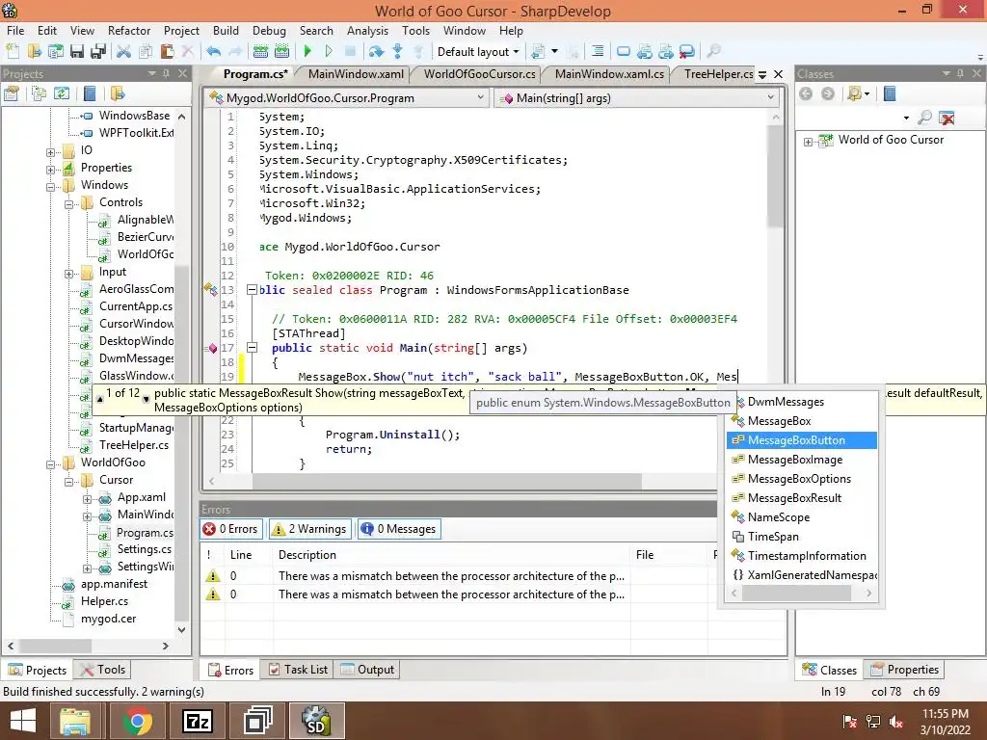The height and width of the screenshot is (740, 987).
Task: Click the down arrow of overload 1 of 12
Action: [x=147, y=399]
